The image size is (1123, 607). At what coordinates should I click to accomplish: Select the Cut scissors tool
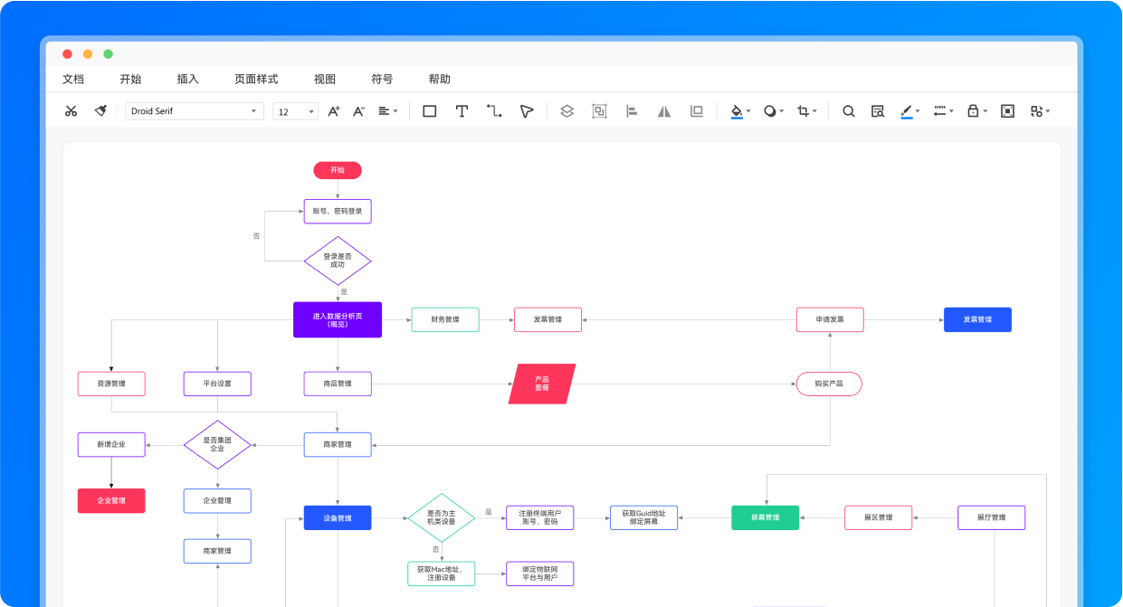[x=71, y=110]
